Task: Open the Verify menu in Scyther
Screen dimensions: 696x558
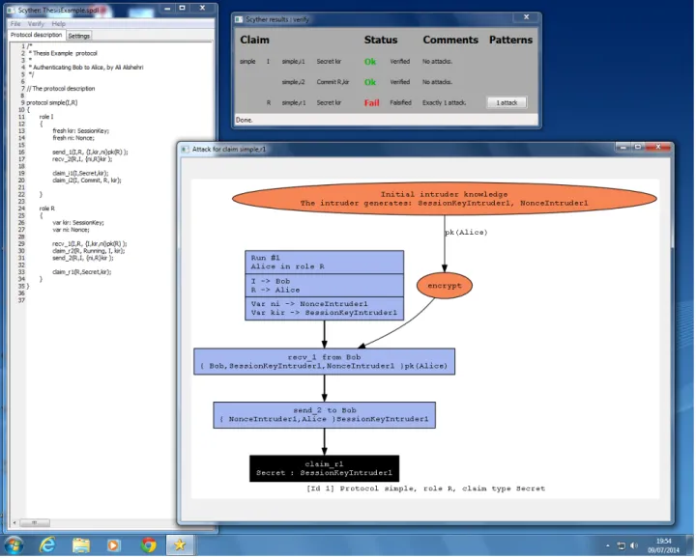Action: click(36, 24)
